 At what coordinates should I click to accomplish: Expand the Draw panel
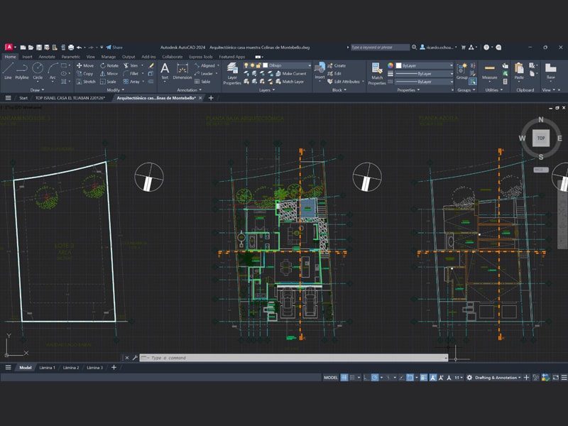(38, 90)
